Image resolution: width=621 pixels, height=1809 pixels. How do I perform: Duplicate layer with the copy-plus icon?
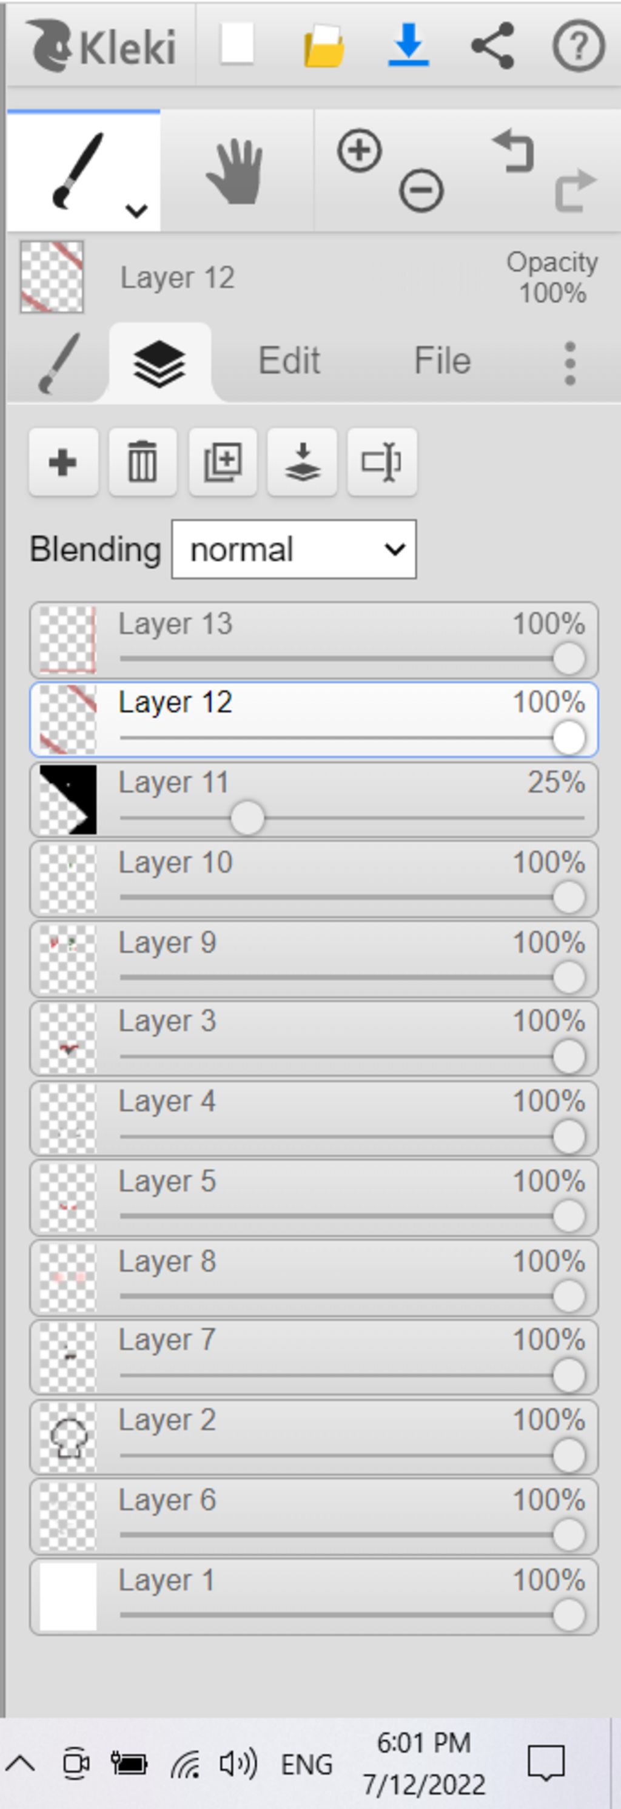(x=223, y=463)
